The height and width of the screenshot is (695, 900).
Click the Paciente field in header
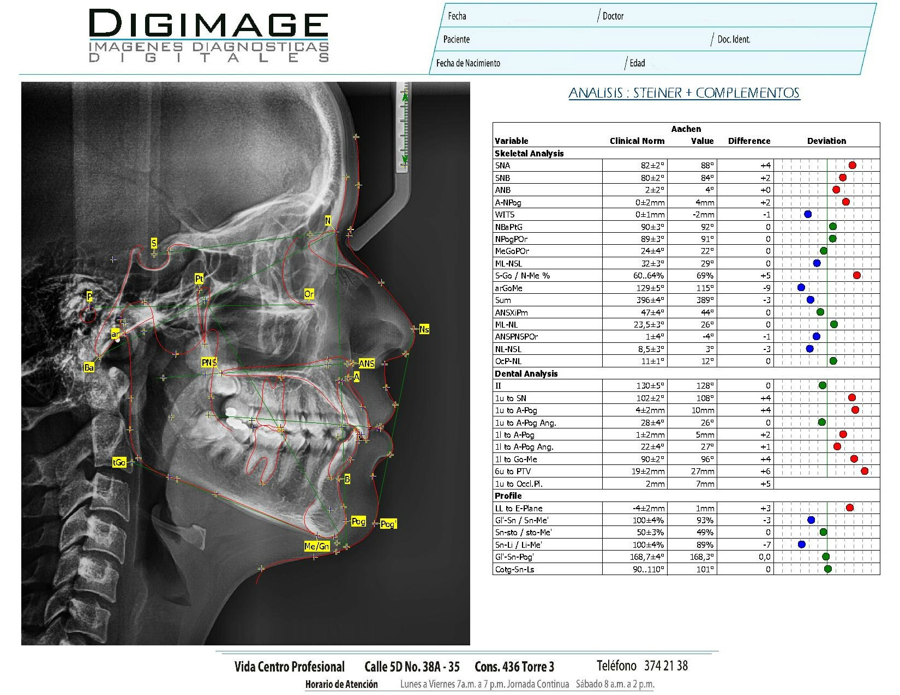573,39
